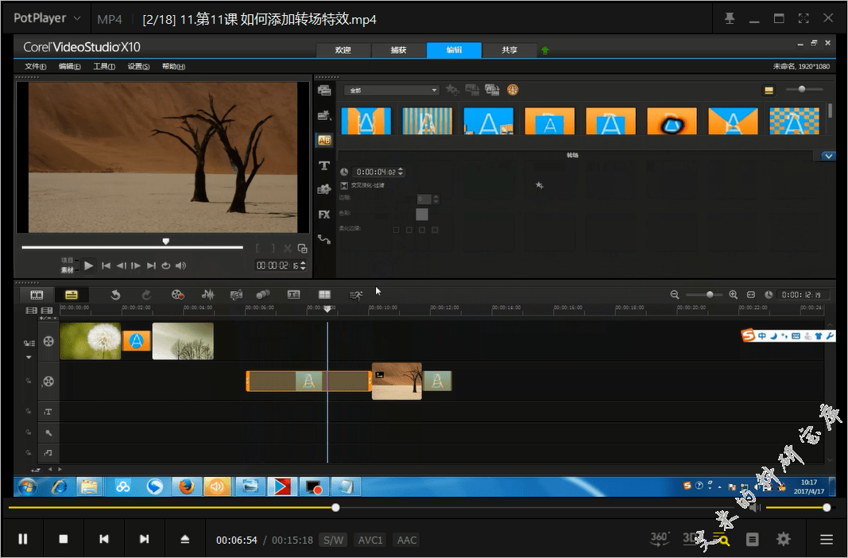Step the transition duration 0:00:04:02 spinner
Screen dimensions: 848x558
[401, 172]
